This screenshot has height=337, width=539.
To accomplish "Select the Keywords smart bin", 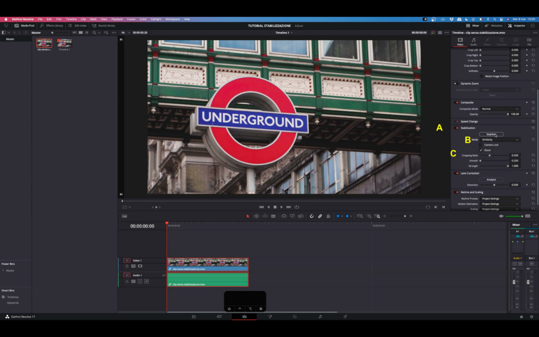I will (13, 303).
